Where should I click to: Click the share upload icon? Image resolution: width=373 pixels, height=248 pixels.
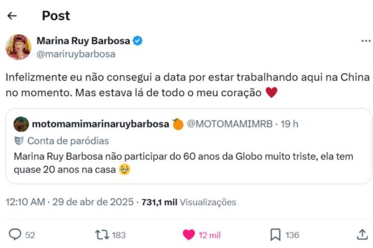point(362,234)
